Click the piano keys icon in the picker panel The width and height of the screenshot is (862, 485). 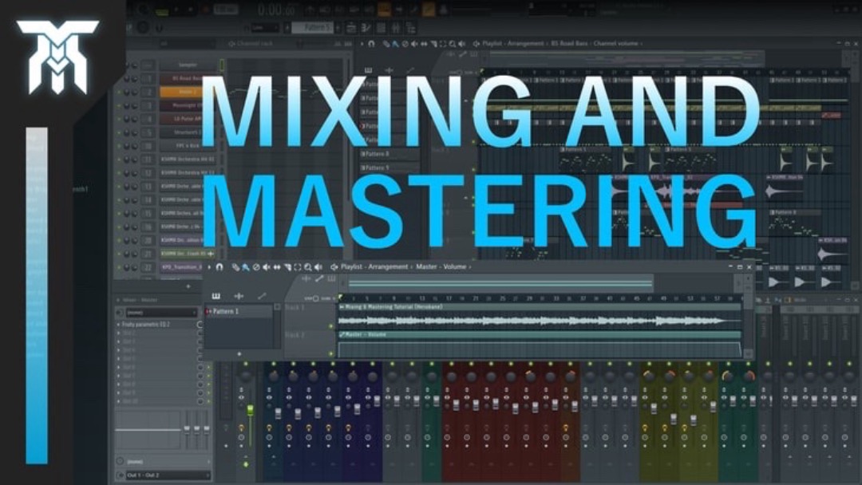(215, 296)
